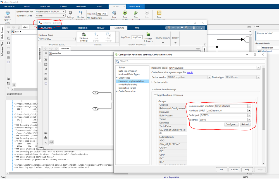
Task: Click OK in Configuration Parameters
Action: pos(221,170)
